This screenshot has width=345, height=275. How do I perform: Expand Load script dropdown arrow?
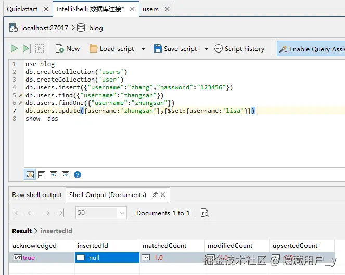tap(143, 49)
